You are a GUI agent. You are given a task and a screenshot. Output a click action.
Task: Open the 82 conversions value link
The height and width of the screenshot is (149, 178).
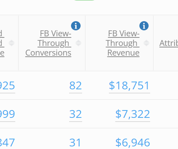point(75,86)
